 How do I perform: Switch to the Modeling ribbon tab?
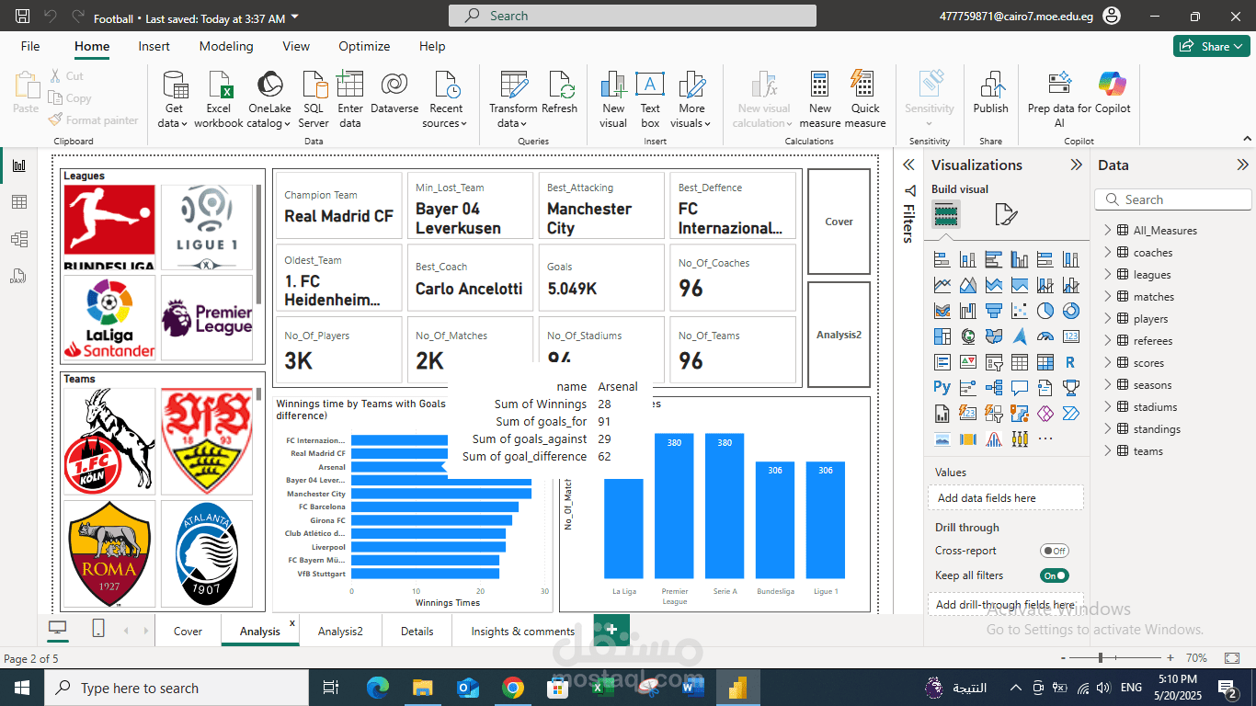(x=226, y=46)
